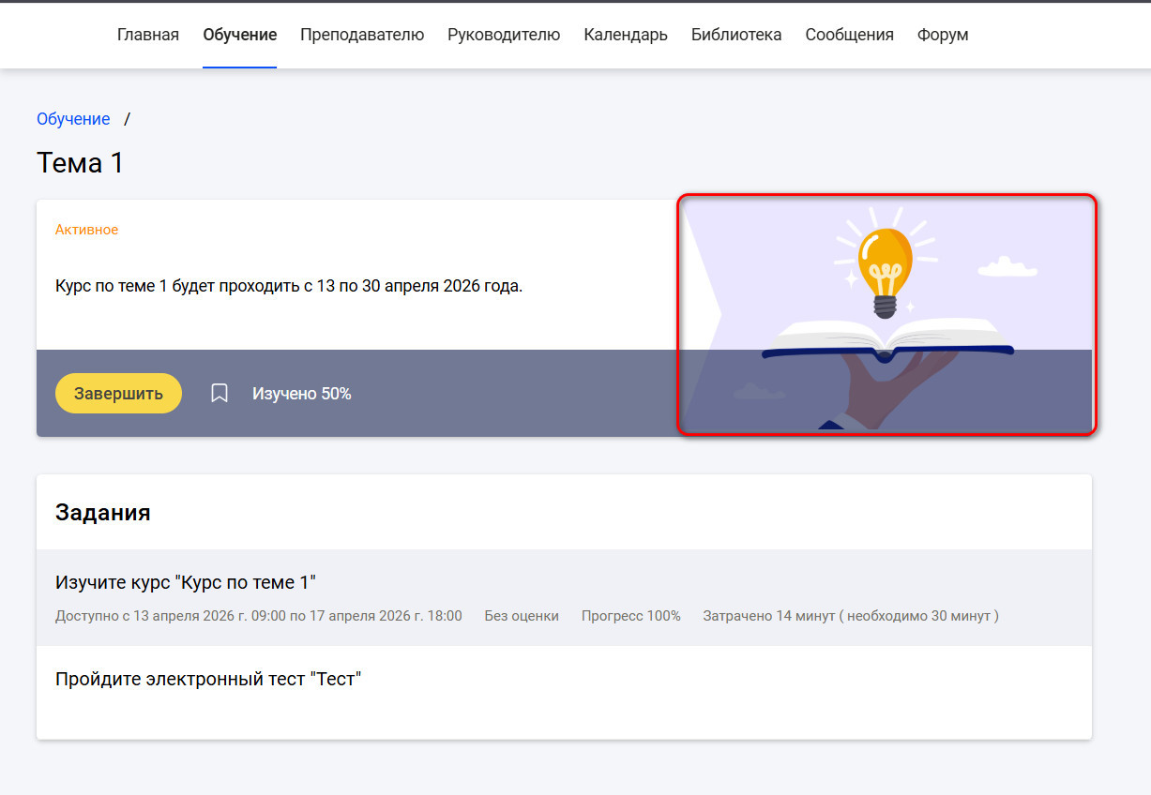Viewport: 1151px width, 795px height.
Task: Open the Календарь page
Action: (626, 35)
